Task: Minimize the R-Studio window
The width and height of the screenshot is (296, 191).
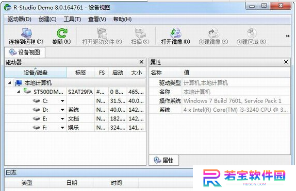Action: point(252,6)
